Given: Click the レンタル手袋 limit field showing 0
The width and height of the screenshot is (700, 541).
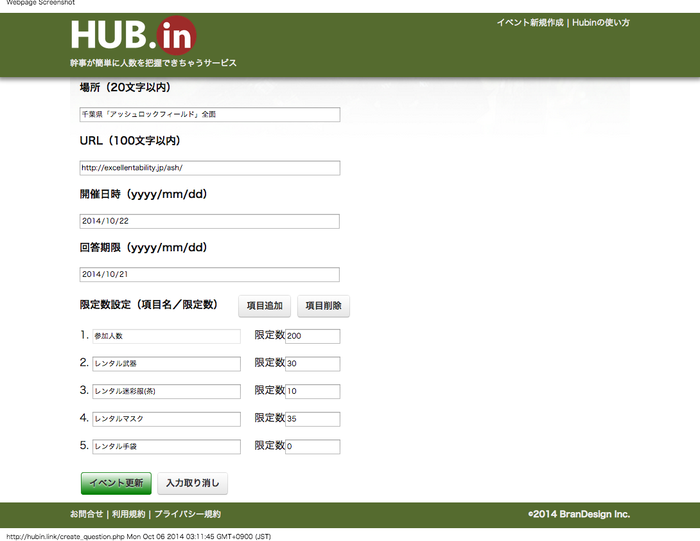Looking at the screenshot, I should point(312,447).
